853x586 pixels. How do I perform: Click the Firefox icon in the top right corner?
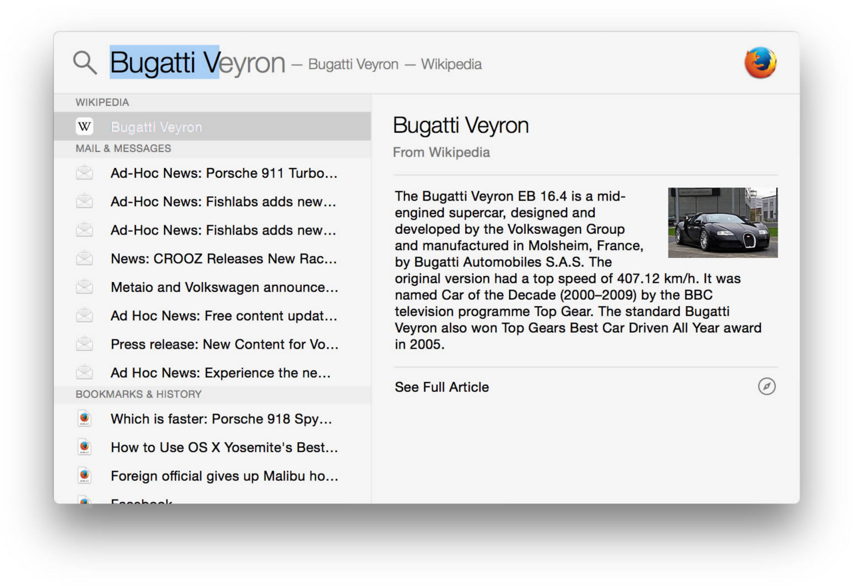[760, 61]
